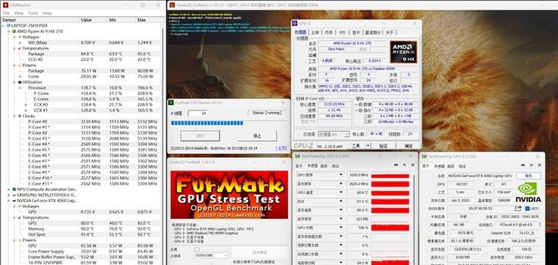Screen dimensions: 558x265
Task: Open the hamburger menu in GPU-Z sensors window
Action: [413, 165]
